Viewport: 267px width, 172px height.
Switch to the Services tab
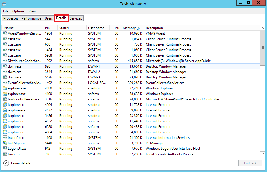coord(76,18)
